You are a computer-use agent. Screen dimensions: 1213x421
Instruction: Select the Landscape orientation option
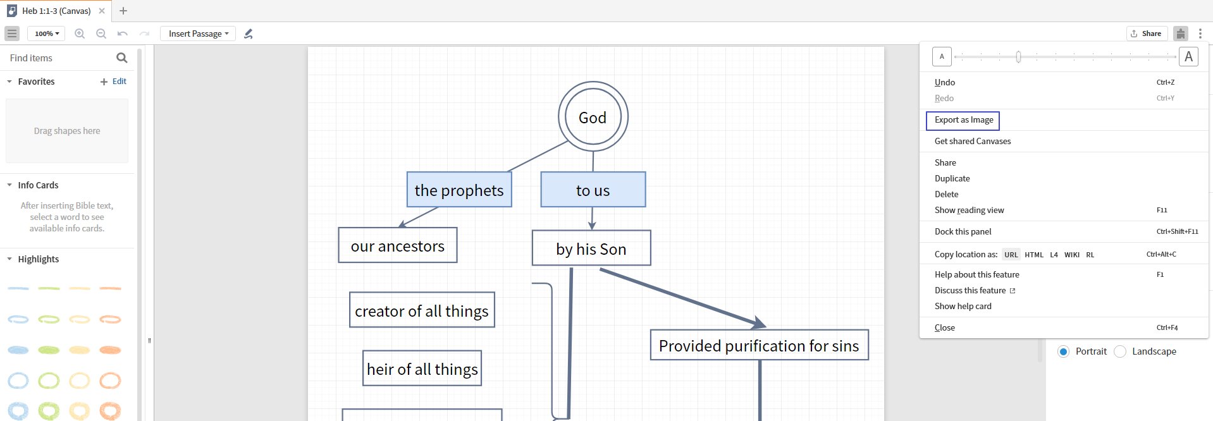tap(1120, 351)
